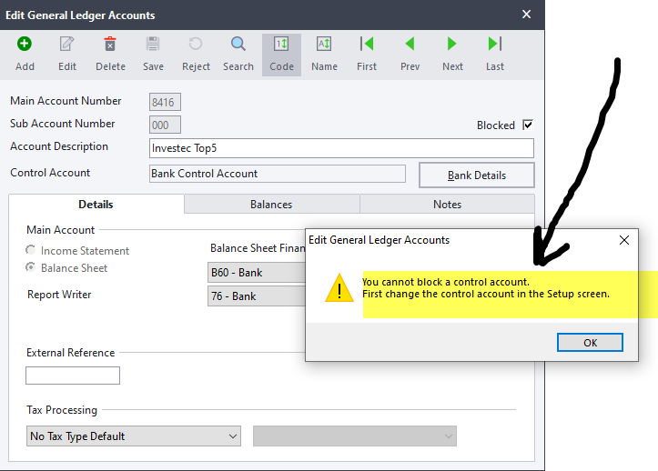This screenshot has width=658, height=471.
Task: Go to Prev record arrow
Action: 410,45
